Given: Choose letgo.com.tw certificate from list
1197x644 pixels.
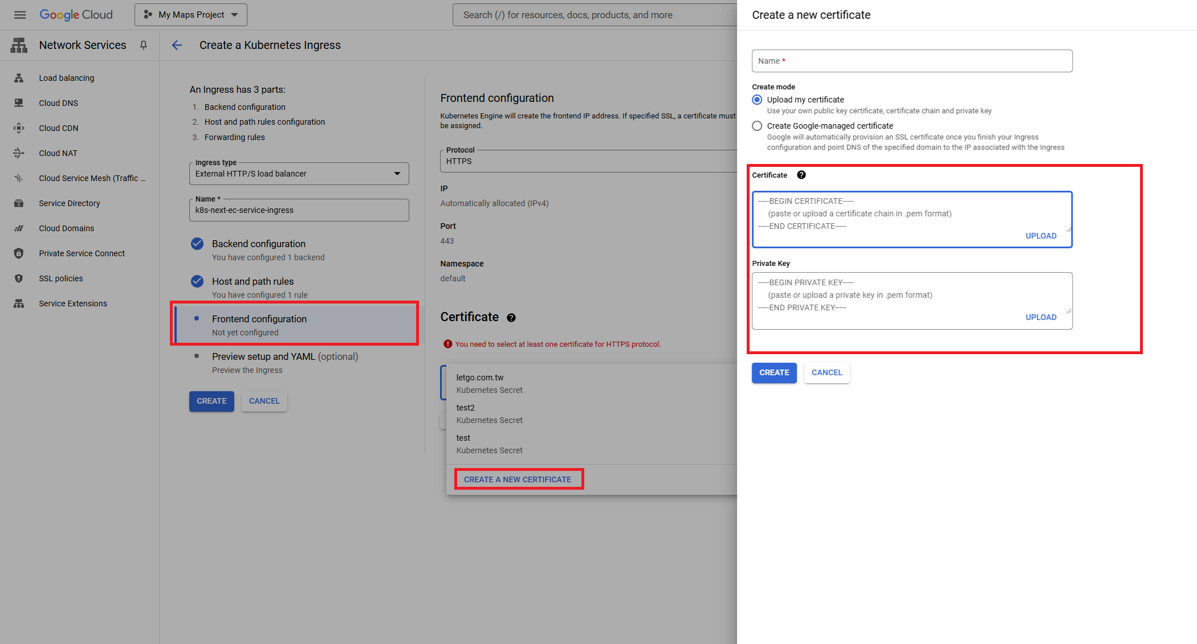Looking at the screenshot, I should click(x=480, y=378).
